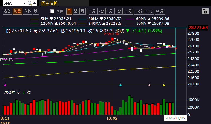This screenshot has height=124, width=211.
Task: Switch to monthly 月 period
Action: (x=82, y=11)
